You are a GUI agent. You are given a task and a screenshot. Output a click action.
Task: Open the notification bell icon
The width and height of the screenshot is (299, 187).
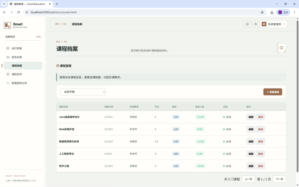click(247, 24)
